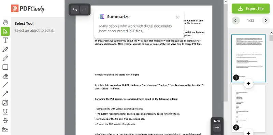Click the 60% zoom level indicator
Screen dimensions: 273x135
tap(217, 121)
